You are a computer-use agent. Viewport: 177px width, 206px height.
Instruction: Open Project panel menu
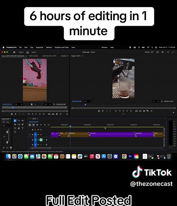pyautogui.click(x=10, y=119)
